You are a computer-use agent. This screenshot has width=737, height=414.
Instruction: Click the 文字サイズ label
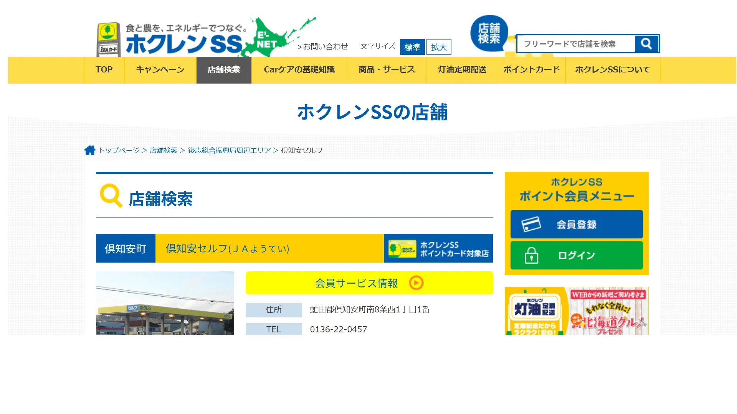[378, 46]
